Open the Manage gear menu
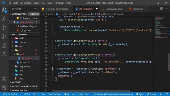 coord(4,88)
